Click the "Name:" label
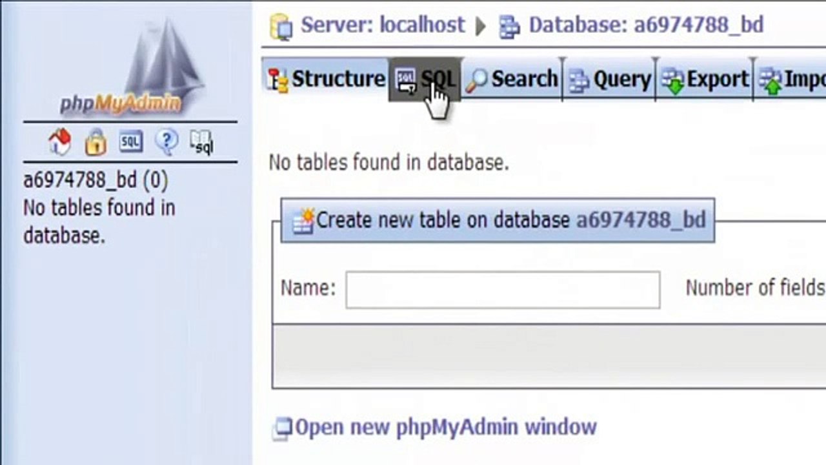Viewport: 826px width, 465px height. pos(308,288)
